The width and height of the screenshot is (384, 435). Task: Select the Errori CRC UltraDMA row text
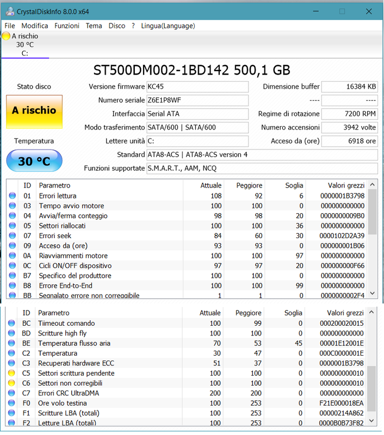coord(68,393)
